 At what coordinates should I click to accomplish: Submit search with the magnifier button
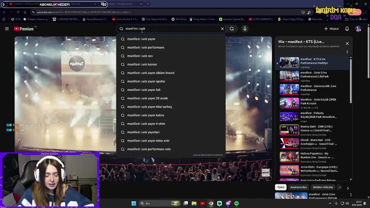[x=232, y=29]
